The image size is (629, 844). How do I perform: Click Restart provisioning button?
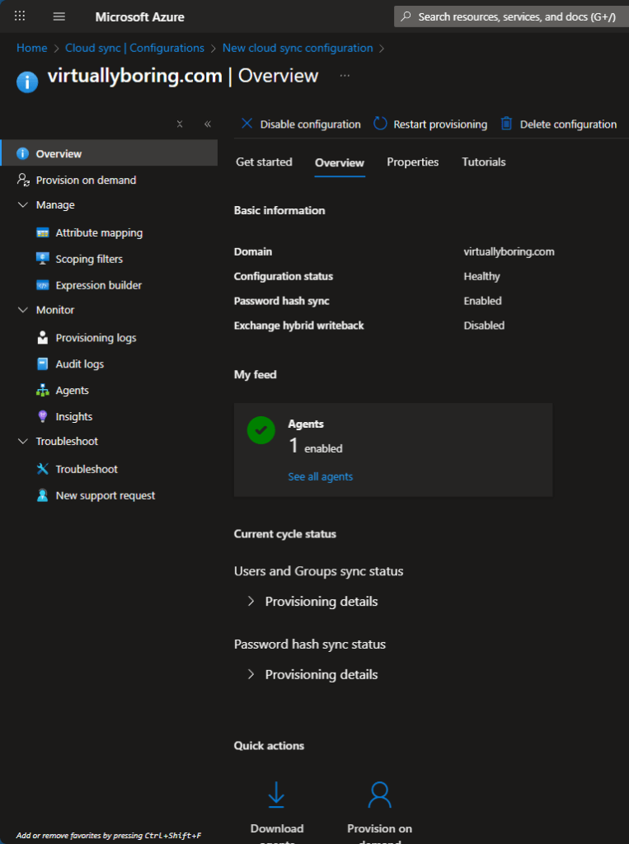click(x=430, y=124)
